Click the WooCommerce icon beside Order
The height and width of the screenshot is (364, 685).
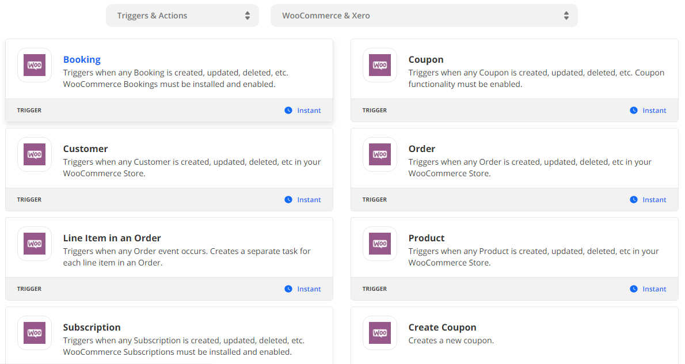[x=380, y=154]
